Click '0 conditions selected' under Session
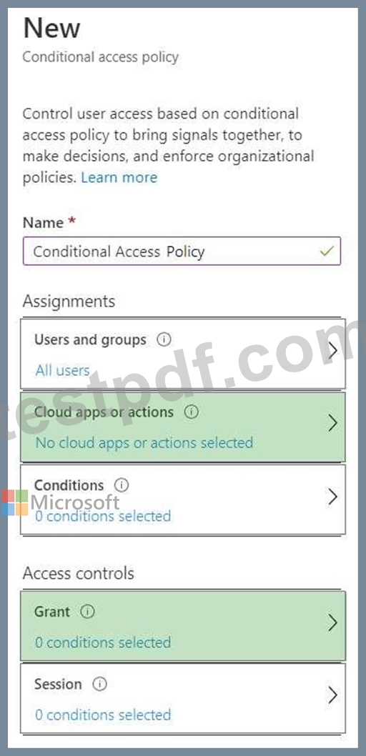Screen dimensions: 366x756 [x=103, y=715]
